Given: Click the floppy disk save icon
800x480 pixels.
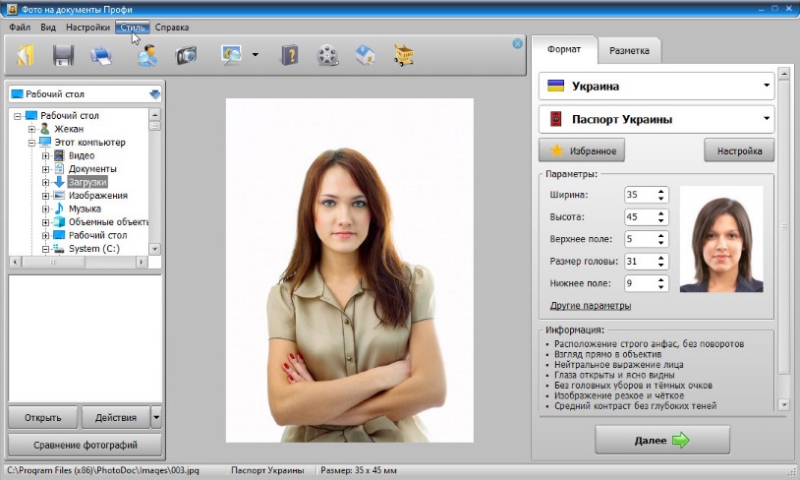Looking at the screenshot, I should tap(64, 55).
